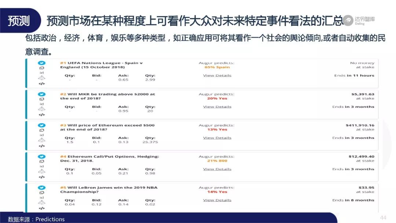Click the Ask value '0.65'
This screenshot has height=223, width=396.
coord(124,80)
